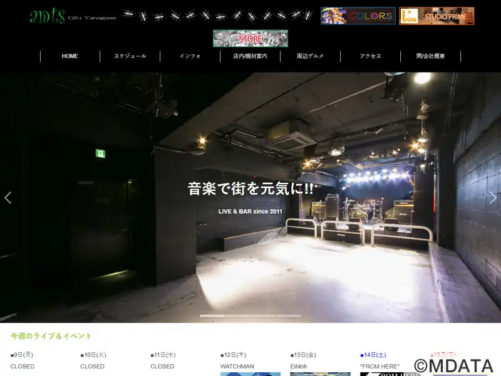The image size is (501, 376).
Task: Click CLOSED under 10日(火)
Action: [x=92, y=367]
